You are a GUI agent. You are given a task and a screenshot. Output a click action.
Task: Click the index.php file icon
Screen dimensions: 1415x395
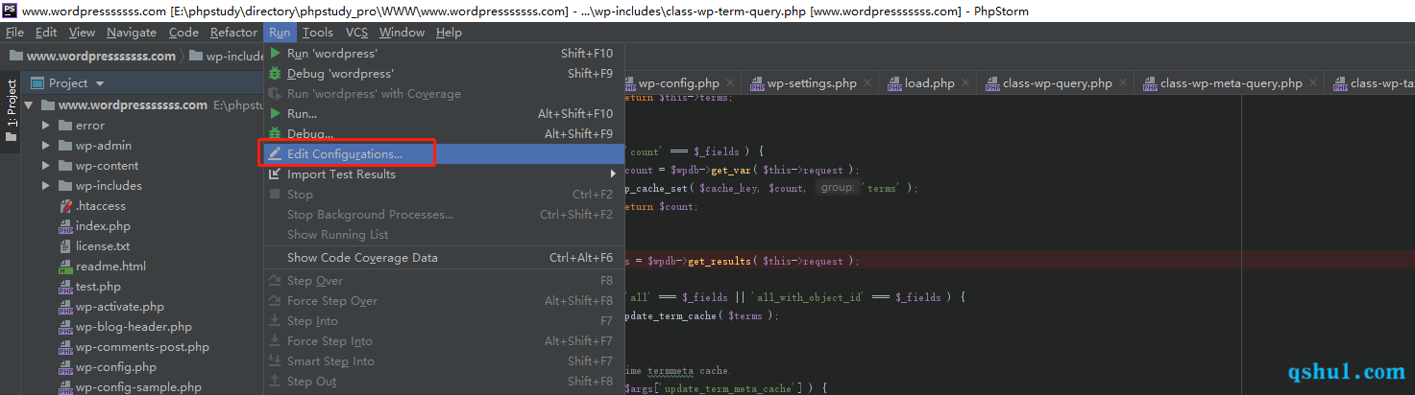(65, 226)
